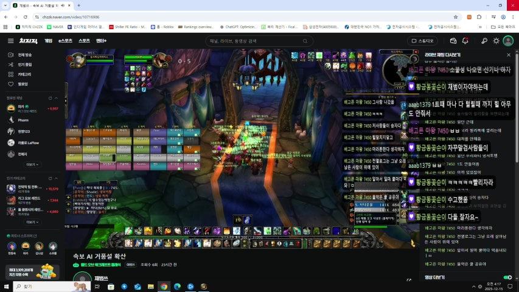Collapse the popular categories section
Image resolution: width=519 pixels, height=292 pixels.
coord(56,178)
